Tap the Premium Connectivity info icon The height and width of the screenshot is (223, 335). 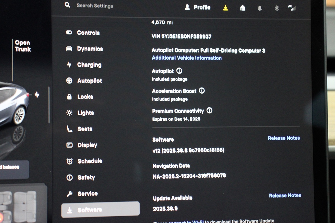tap(209, 111)
